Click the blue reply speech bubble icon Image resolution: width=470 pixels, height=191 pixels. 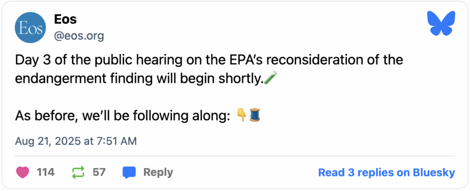pyautogui.click(x=129, y=173)
